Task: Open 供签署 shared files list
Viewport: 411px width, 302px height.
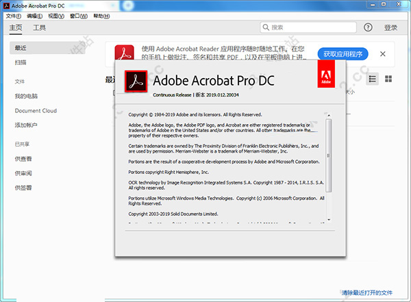Action: (x=23, y=188)
